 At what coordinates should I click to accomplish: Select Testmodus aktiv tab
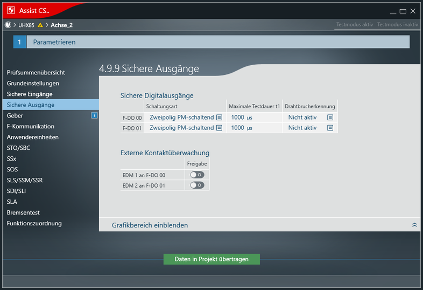point(354,25)
